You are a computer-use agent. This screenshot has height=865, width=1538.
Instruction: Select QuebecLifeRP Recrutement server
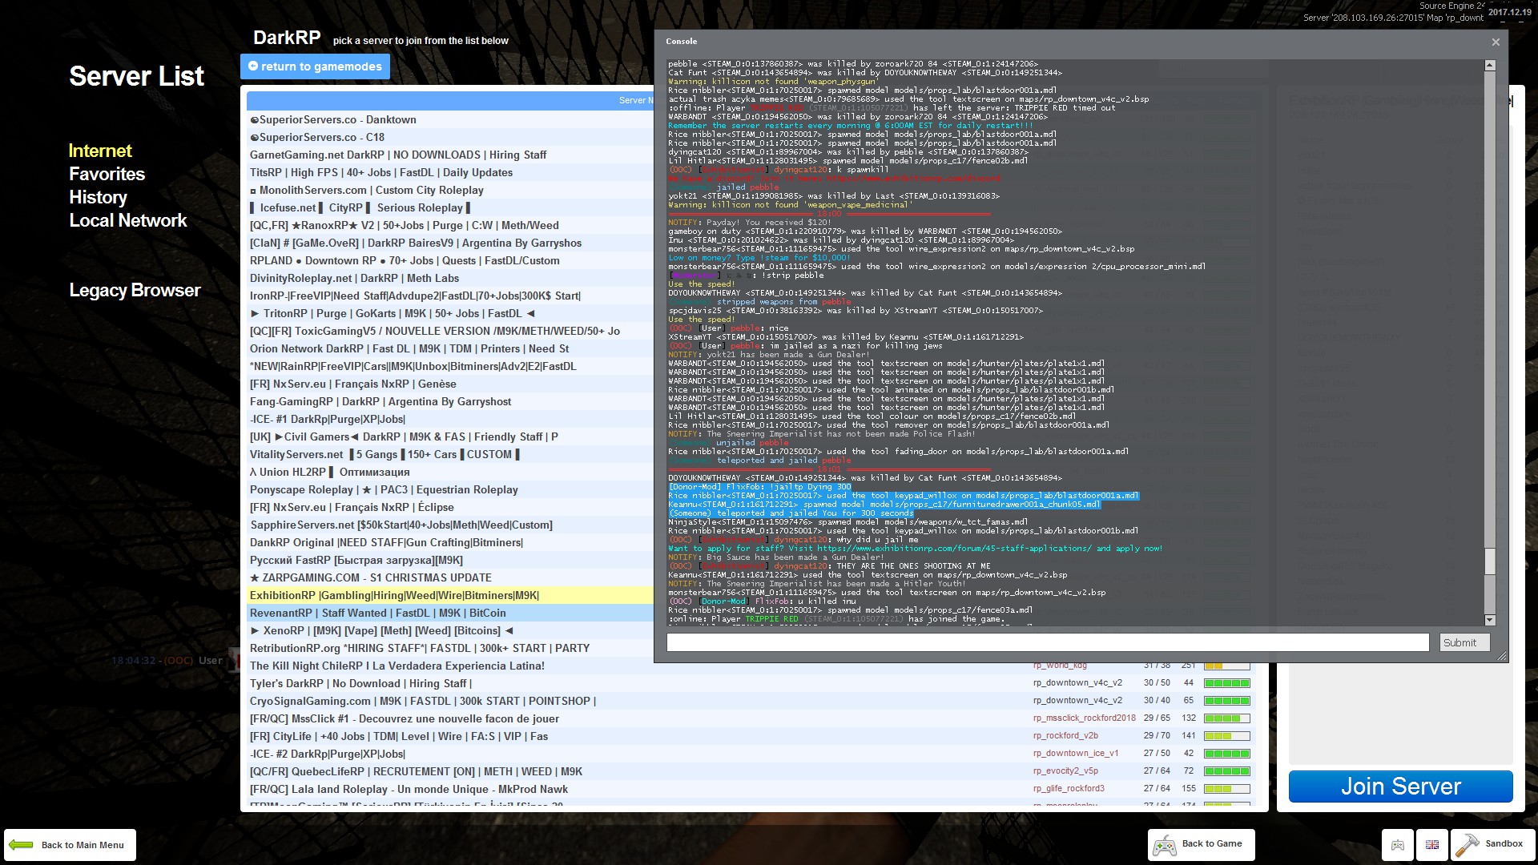[x=753, y=771]
